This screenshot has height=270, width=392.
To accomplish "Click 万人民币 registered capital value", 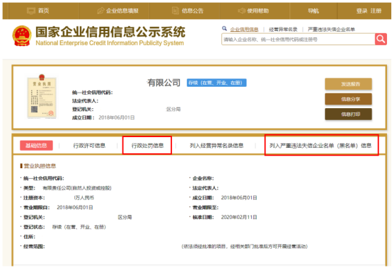I will pos(84,198).
